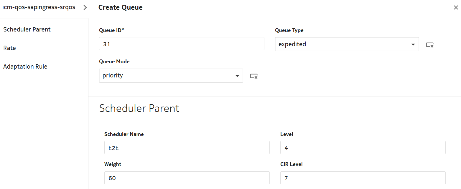Screen dimensions: 461x189
Task: Clear the Queue Mode selection icon
Action: pos(254,76)
